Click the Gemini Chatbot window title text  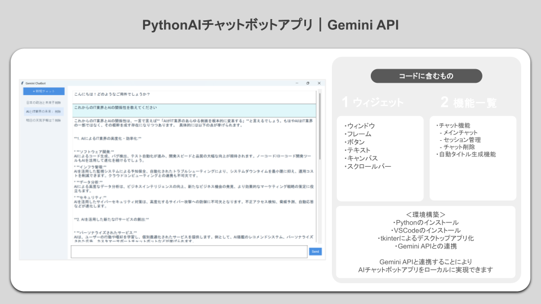(36, 83)
